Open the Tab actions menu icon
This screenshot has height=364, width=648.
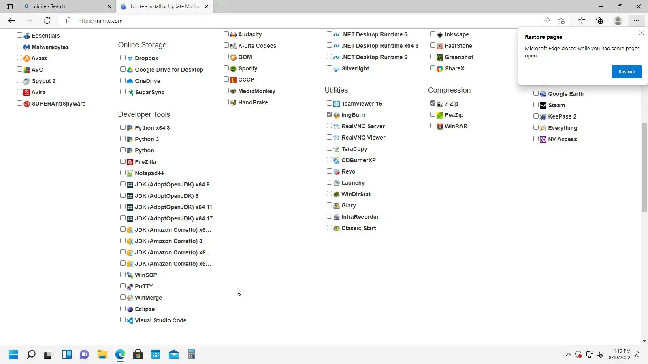[x=10, y=6]
